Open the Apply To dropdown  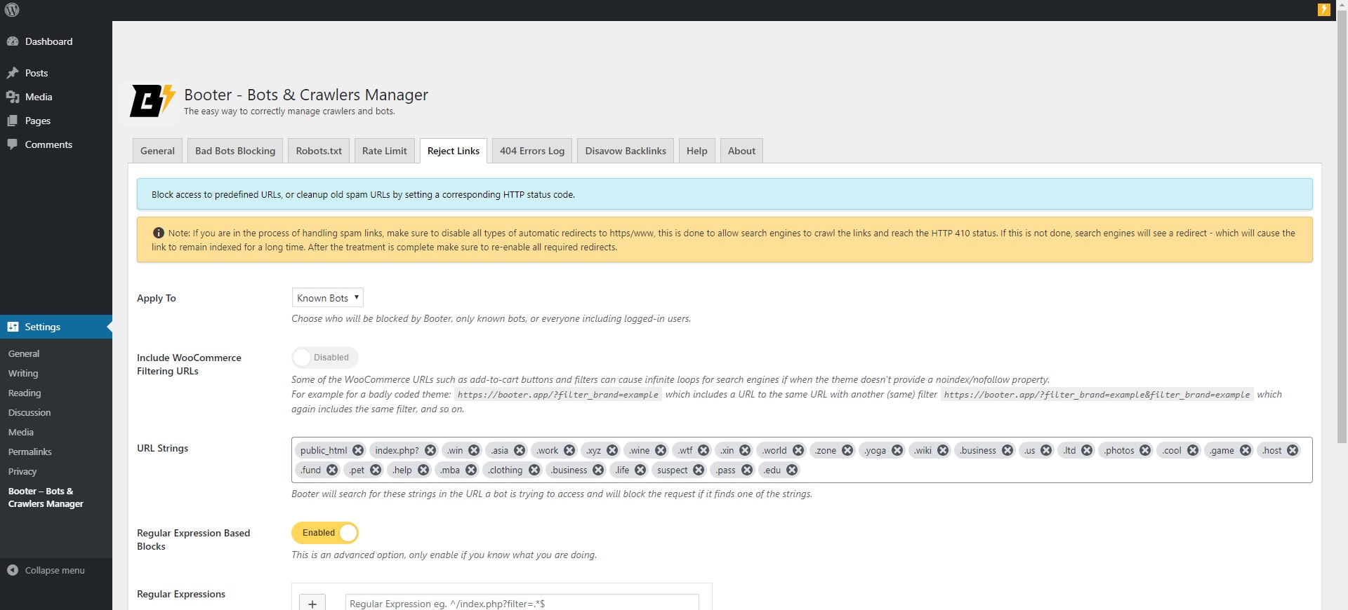tap(327, 298)
